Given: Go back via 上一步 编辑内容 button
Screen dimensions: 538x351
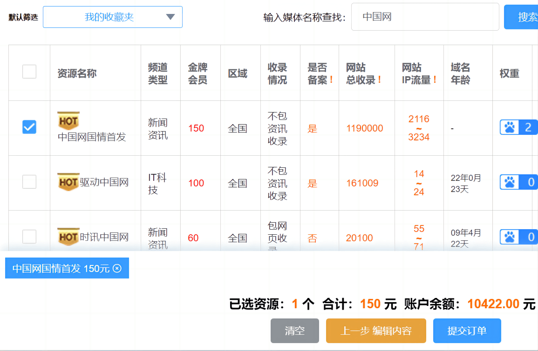Looking at the screenshot, I should click(376, 331).
